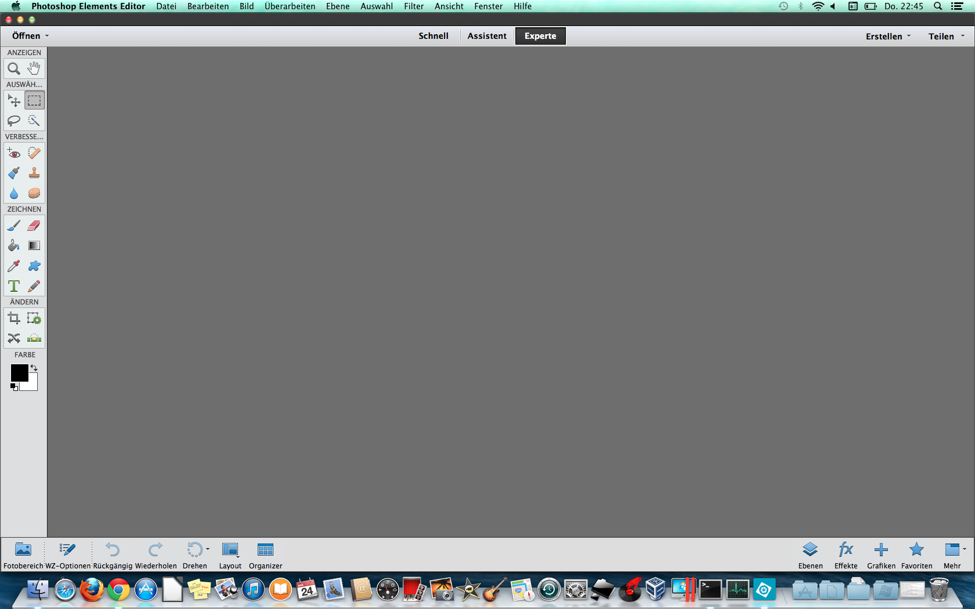
Task: Toggle the Fotobereich photo bin
Action: point(23,554)
